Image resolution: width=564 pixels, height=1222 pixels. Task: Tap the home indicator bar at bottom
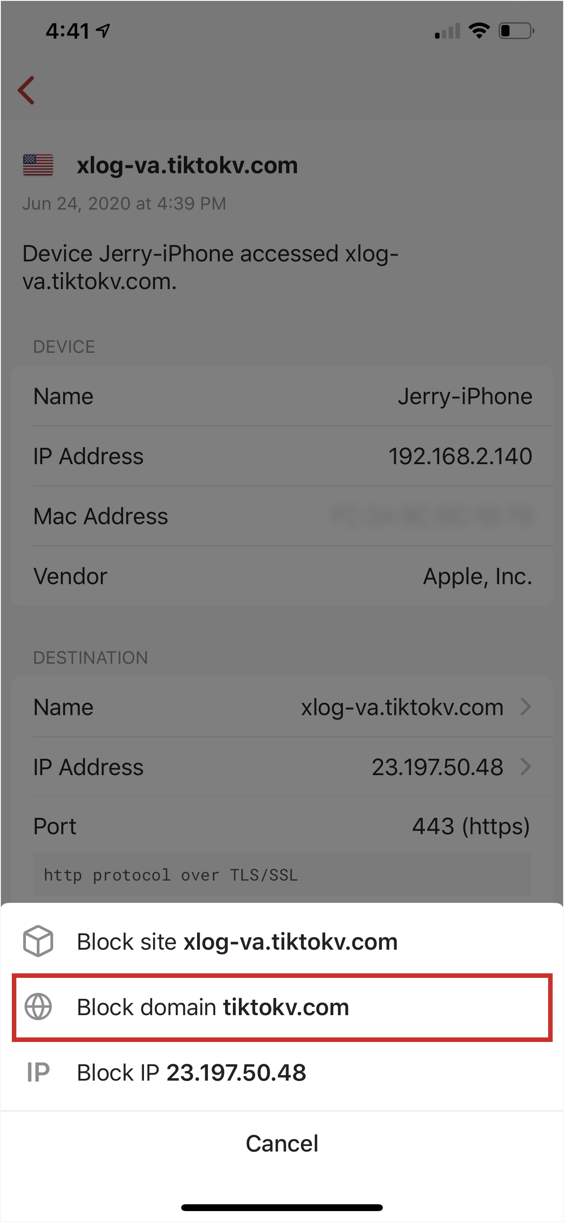pos(282,1207)
